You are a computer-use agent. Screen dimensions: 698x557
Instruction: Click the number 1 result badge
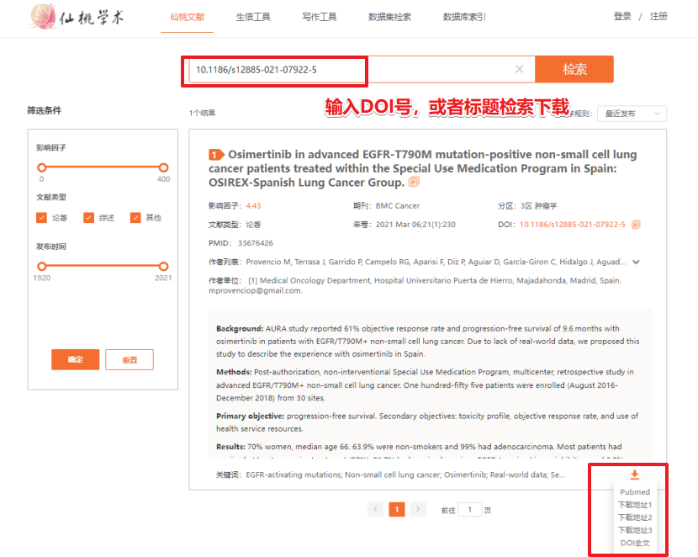click(216, 155)
